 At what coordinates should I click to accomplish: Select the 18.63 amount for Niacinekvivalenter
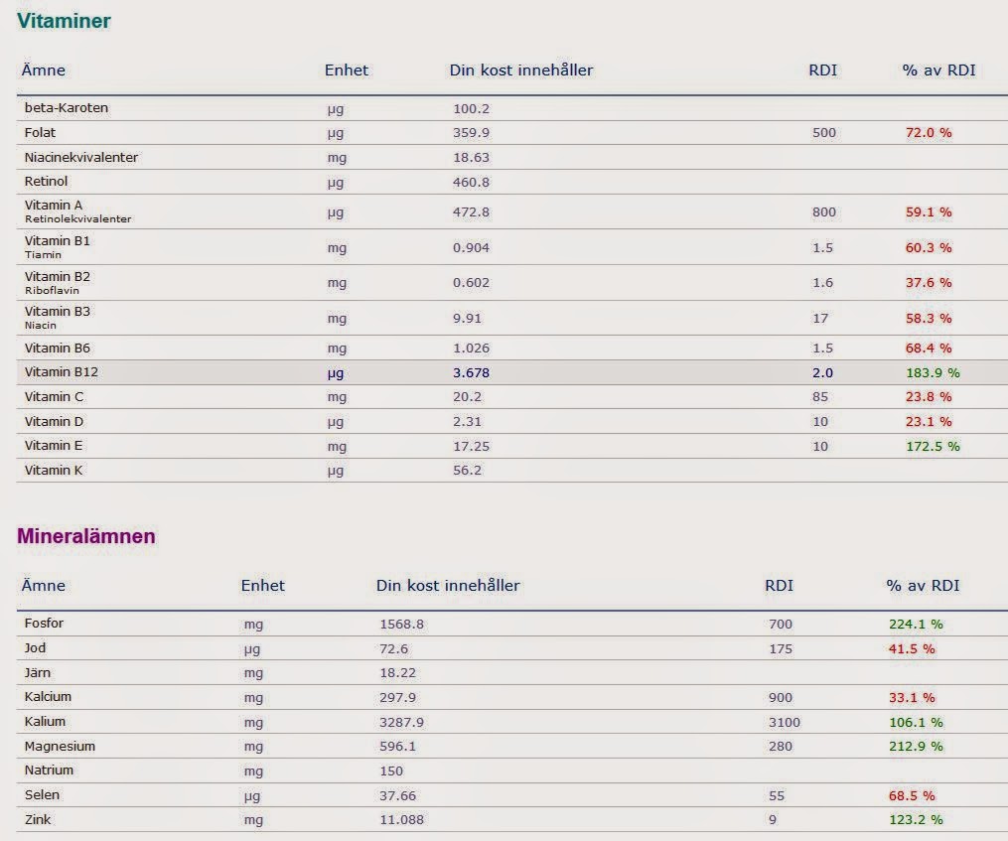(x=471, y=158)
